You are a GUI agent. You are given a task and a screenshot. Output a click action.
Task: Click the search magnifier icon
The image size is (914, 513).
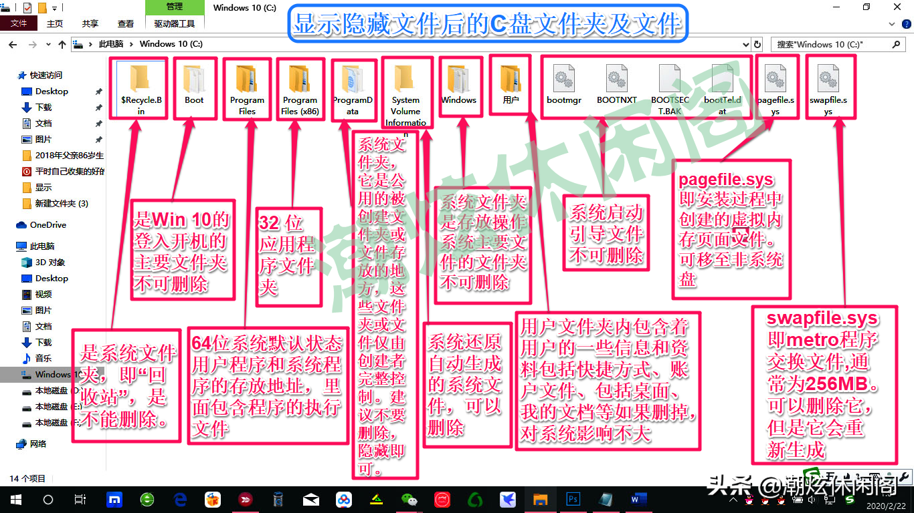click(x=896, y=44)
